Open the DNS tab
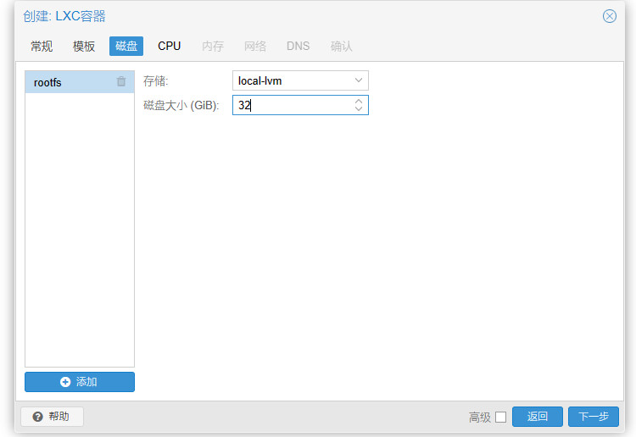This screenshot has width=636, height=437. pyautogui.click(x=298, y=47)
